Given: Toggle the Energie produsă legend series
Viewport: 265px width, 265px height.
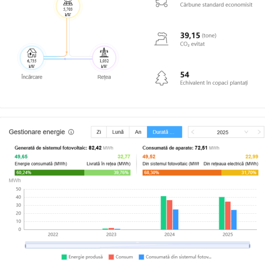Looking at the screenshot, I should [x=83, y=257].
